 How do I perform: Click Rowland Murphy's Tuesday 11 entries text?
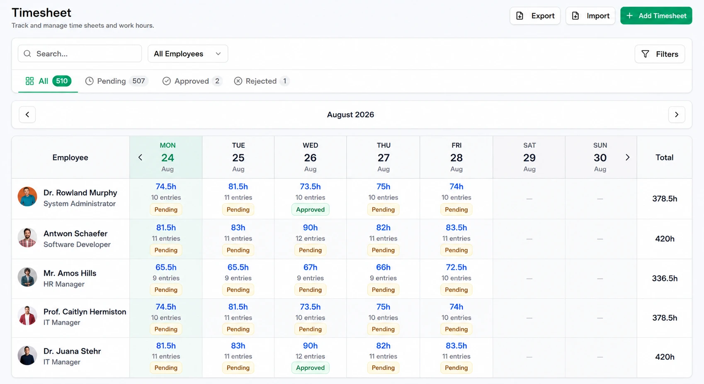point(238,197)
